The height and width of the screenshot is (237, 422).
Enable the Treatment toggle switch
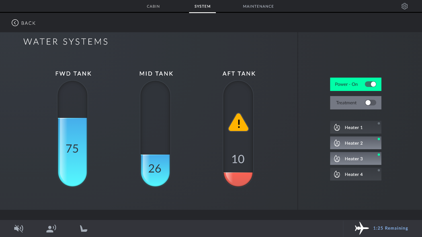click(x=370, y=103)
